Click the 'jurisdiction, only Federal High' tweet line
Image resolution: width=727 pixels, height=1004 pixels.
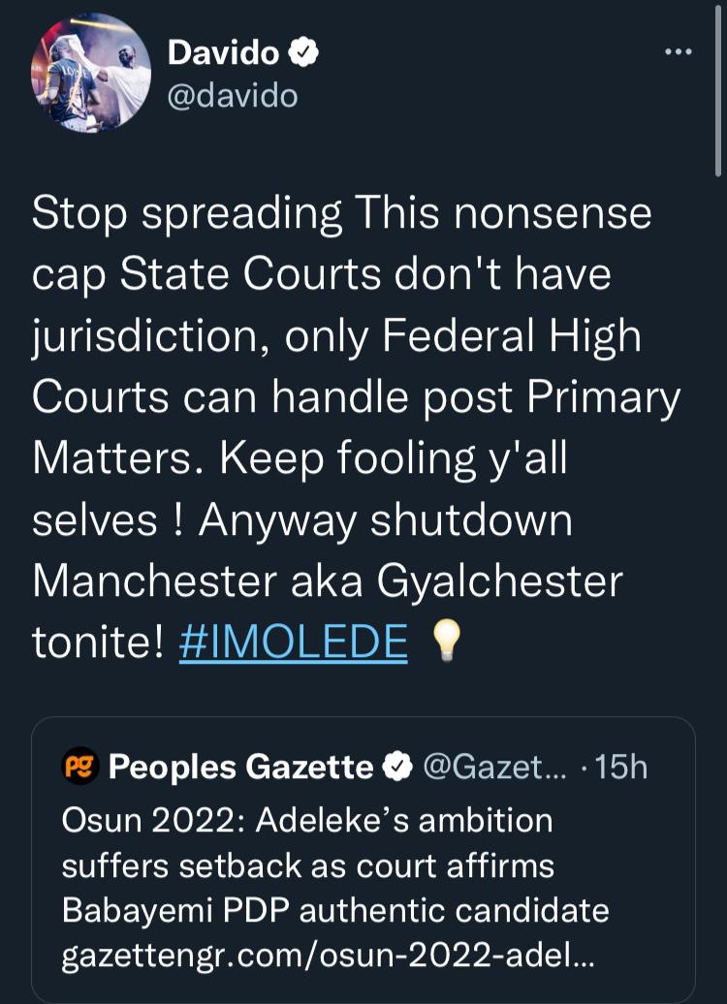pyautogui.click(x=336, y=338)
